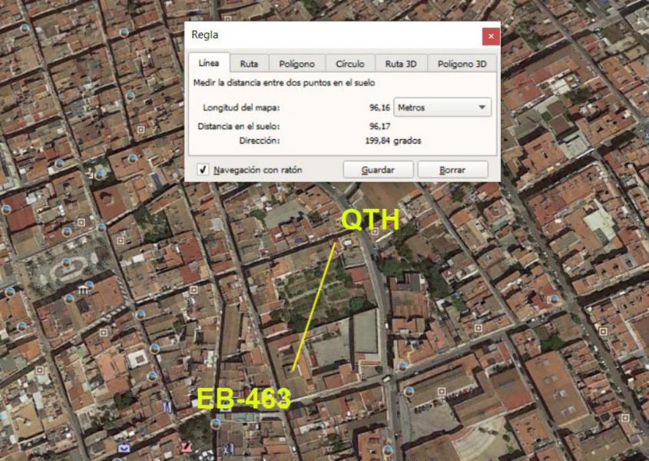
Task: Click the yellow EB-463 map label
Action: [243, 399]
